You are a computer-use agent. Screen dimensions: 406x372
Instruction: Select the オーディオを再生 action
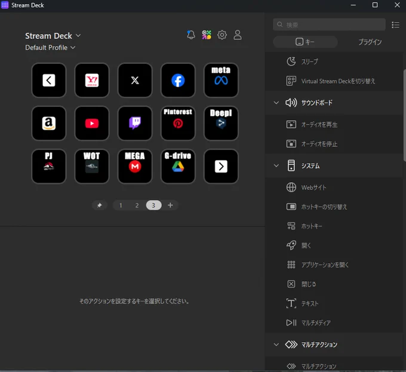[x=334, y=125]
